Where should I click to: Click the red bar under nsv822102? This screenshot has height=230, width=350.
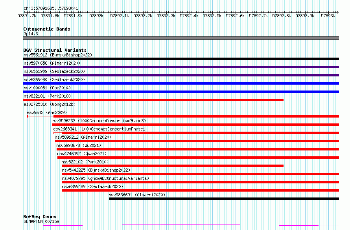(x=173, y=166)
